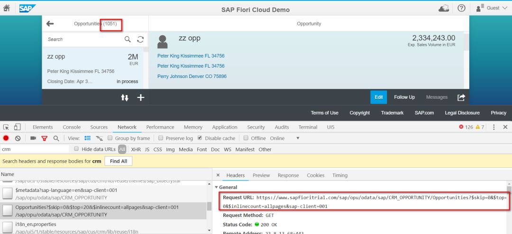Focus the Opportunities Search field

point(84,39)
